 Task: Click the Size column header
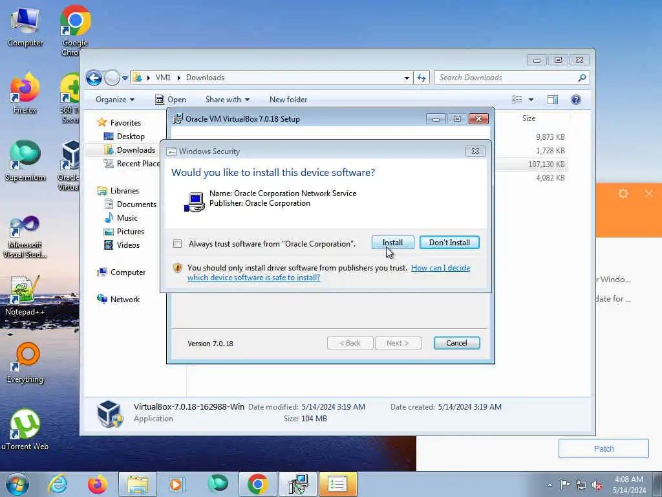click(529, 118)
